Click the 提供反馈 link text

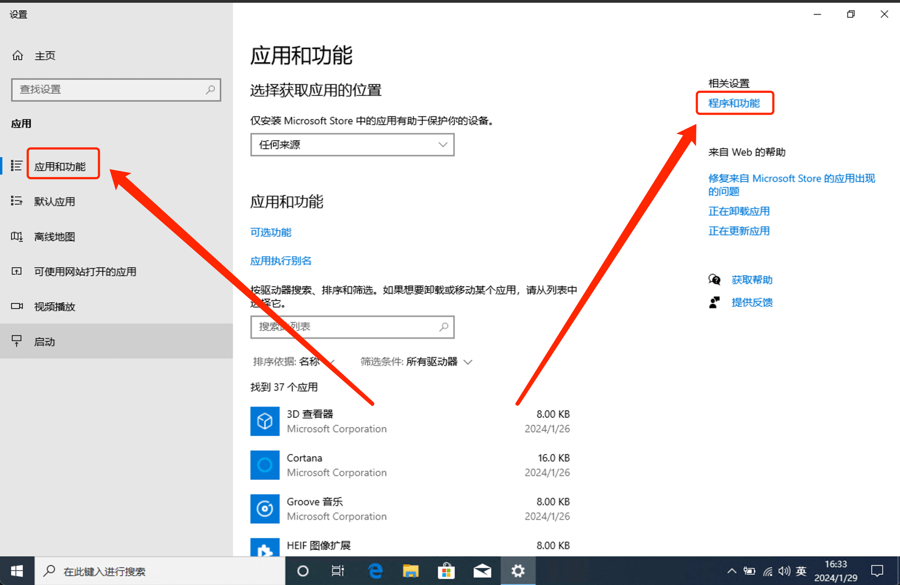[752, 303]
